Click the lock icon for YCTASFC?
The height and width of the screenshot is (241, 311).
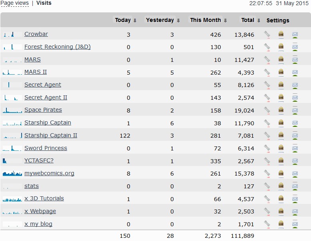point(281,161)
